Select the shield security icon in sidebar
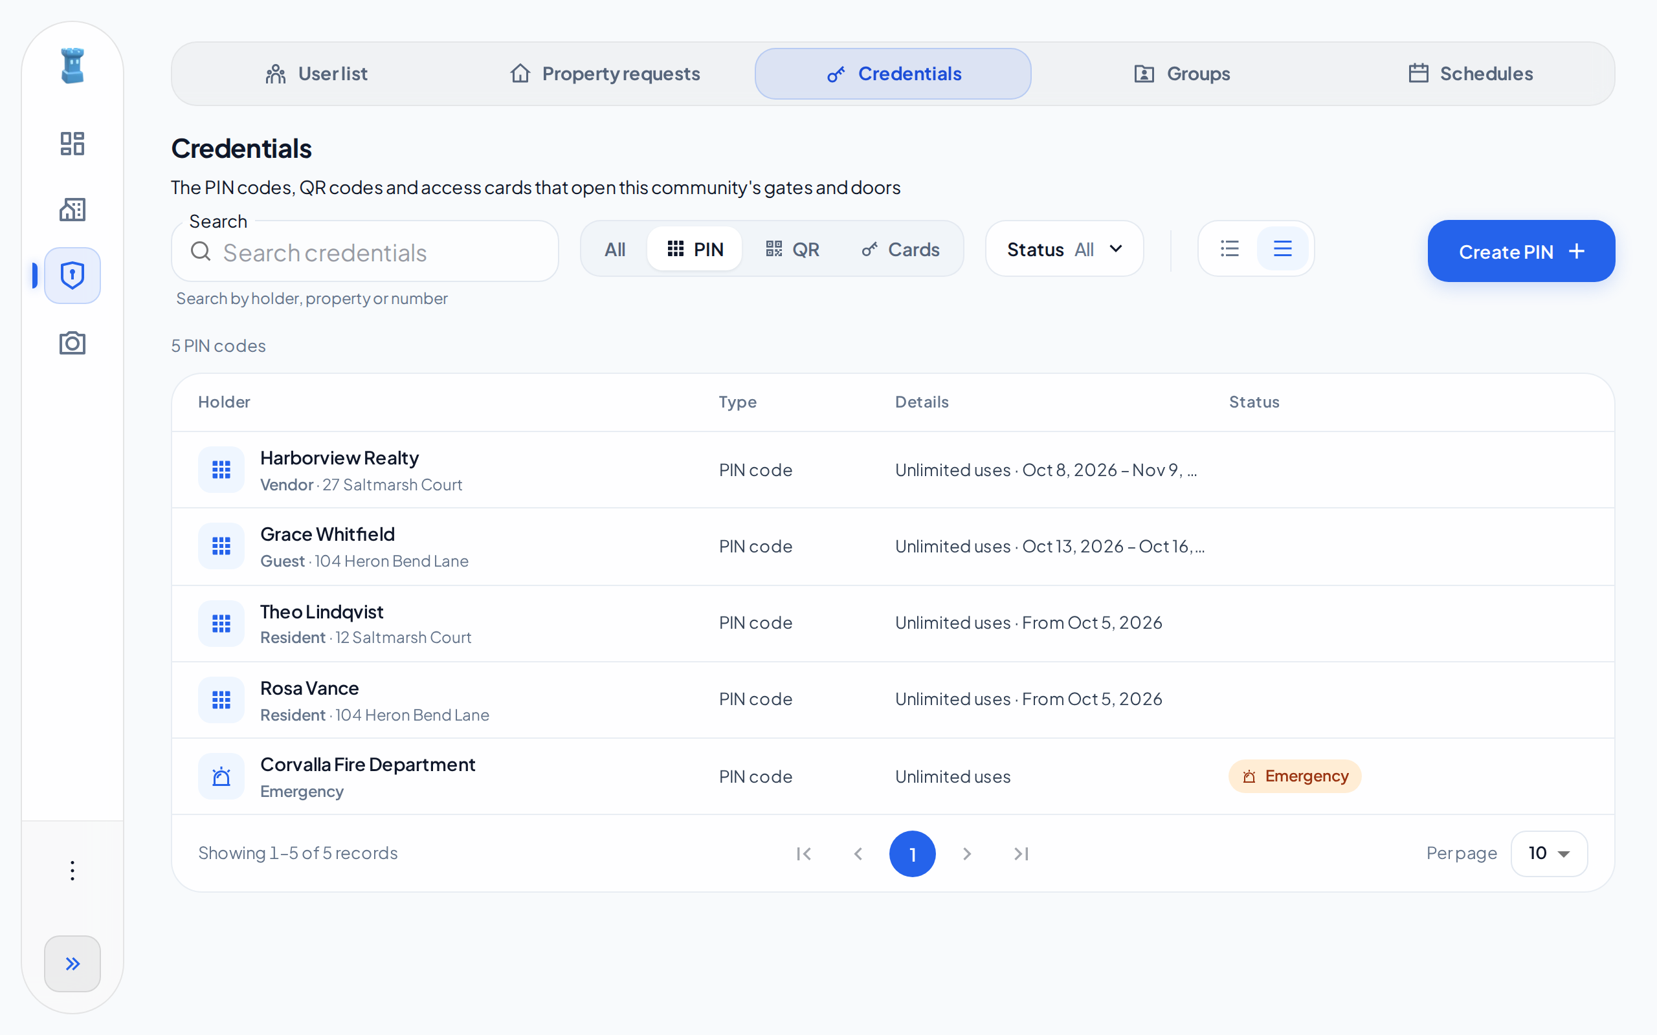The image size is (1657, 1035). pyautogui.click(x=72, y=275)
